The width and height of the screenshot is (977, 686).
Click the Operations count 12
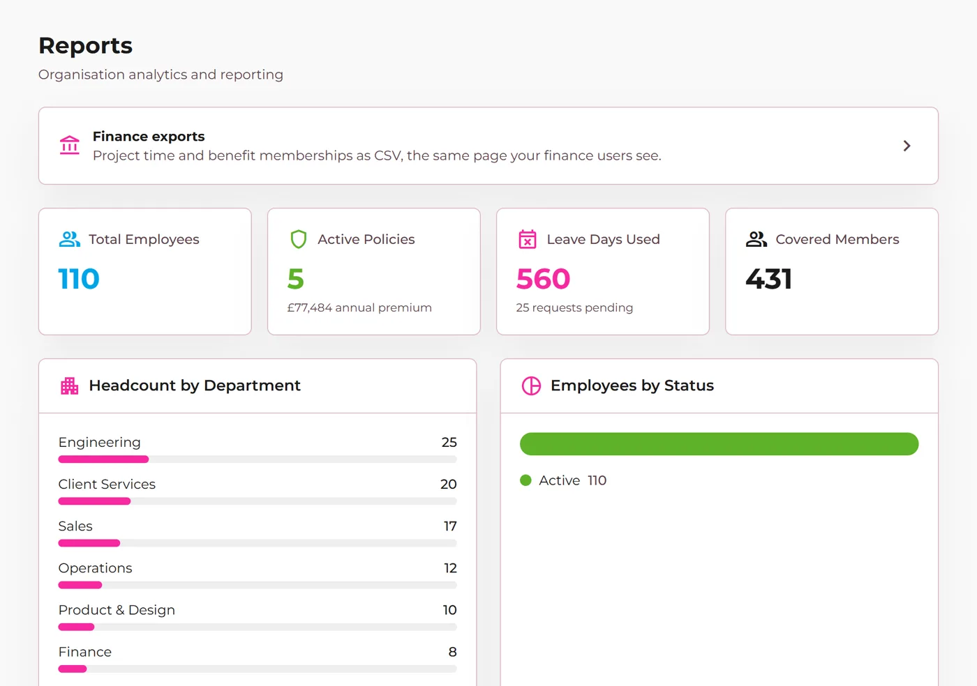[x=450, y=567]
